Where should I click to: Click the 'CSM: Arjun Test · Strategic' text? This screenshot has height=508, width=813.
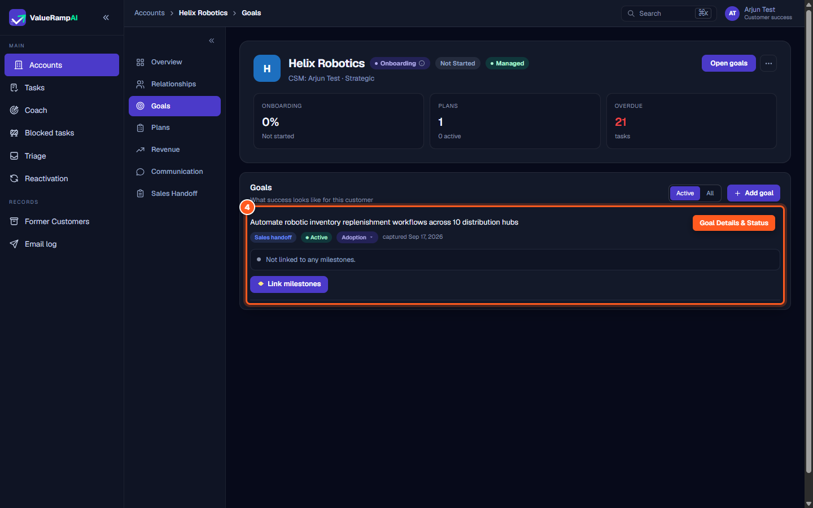click(x=331, y=78)
